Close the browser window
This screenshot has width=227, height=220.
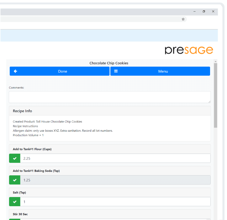pos(213,11)
